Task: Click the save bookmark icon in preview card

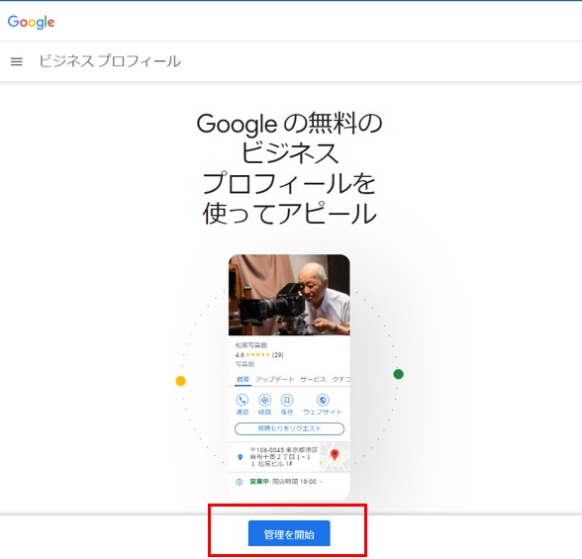Action: click(x=287, y=400)
